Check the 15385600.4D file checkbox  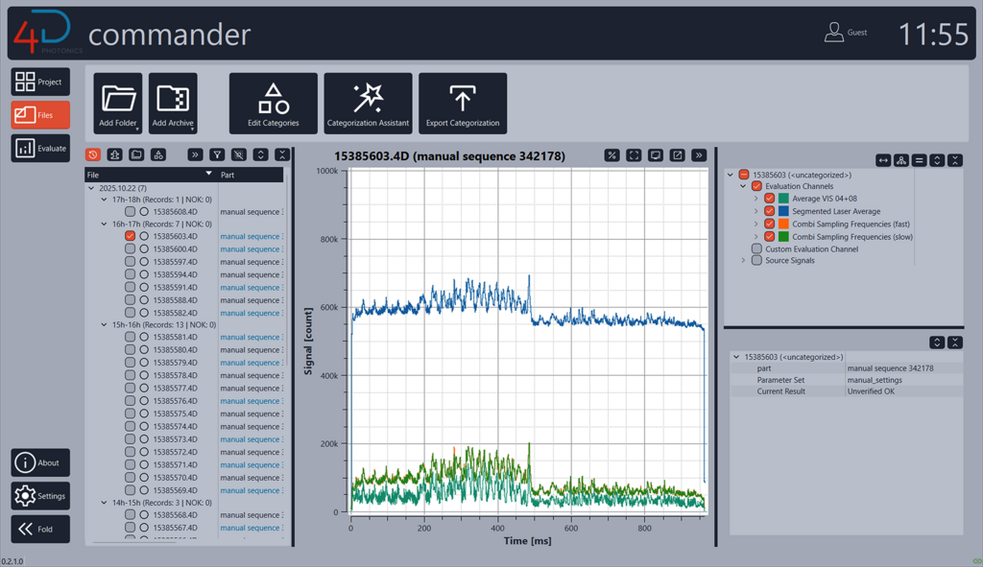130,248
